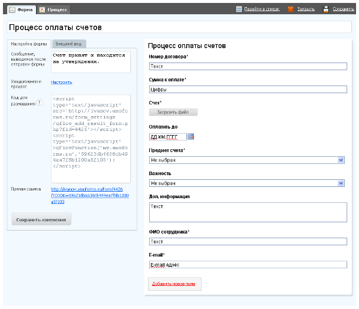Open the direct form link URL

click(90, 195)
